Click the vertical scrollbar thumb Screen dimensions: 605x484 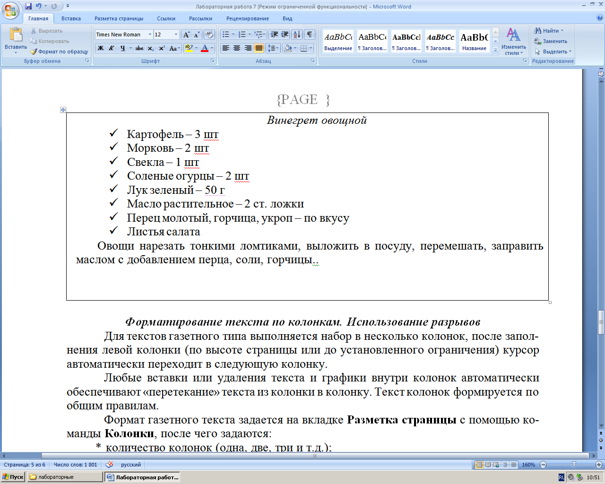pos(601,322)
